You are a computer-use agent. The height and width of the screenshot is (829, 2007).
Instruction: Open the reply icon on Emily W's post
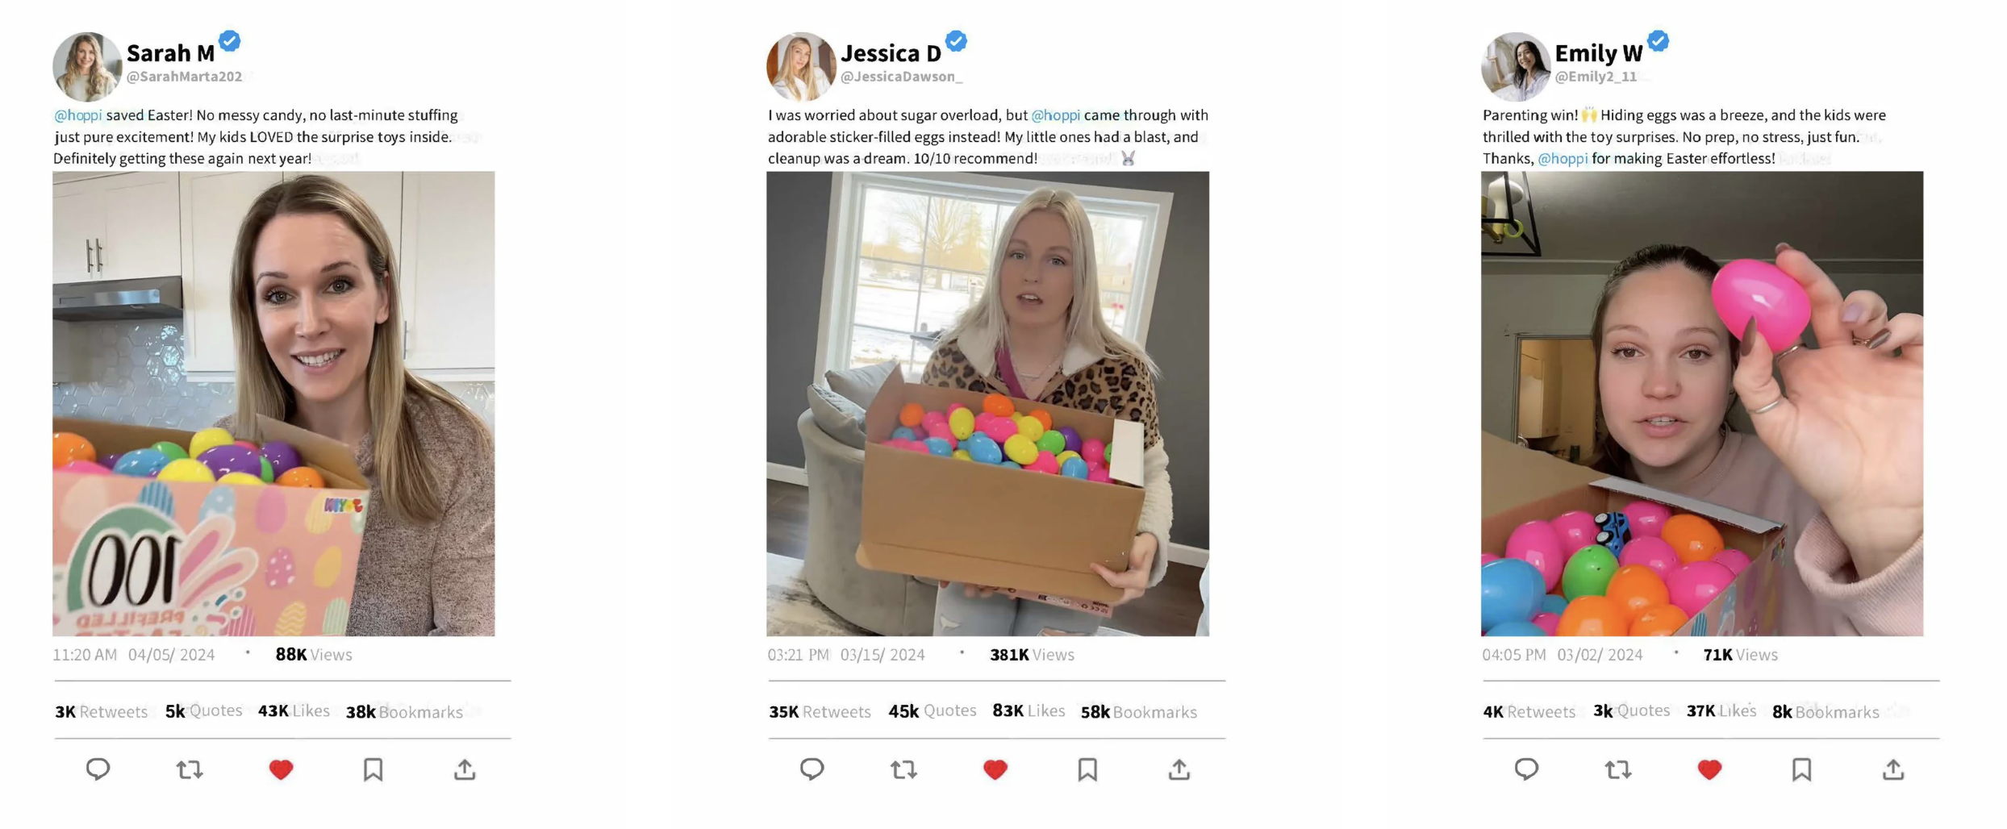(x=1526, y=769)
